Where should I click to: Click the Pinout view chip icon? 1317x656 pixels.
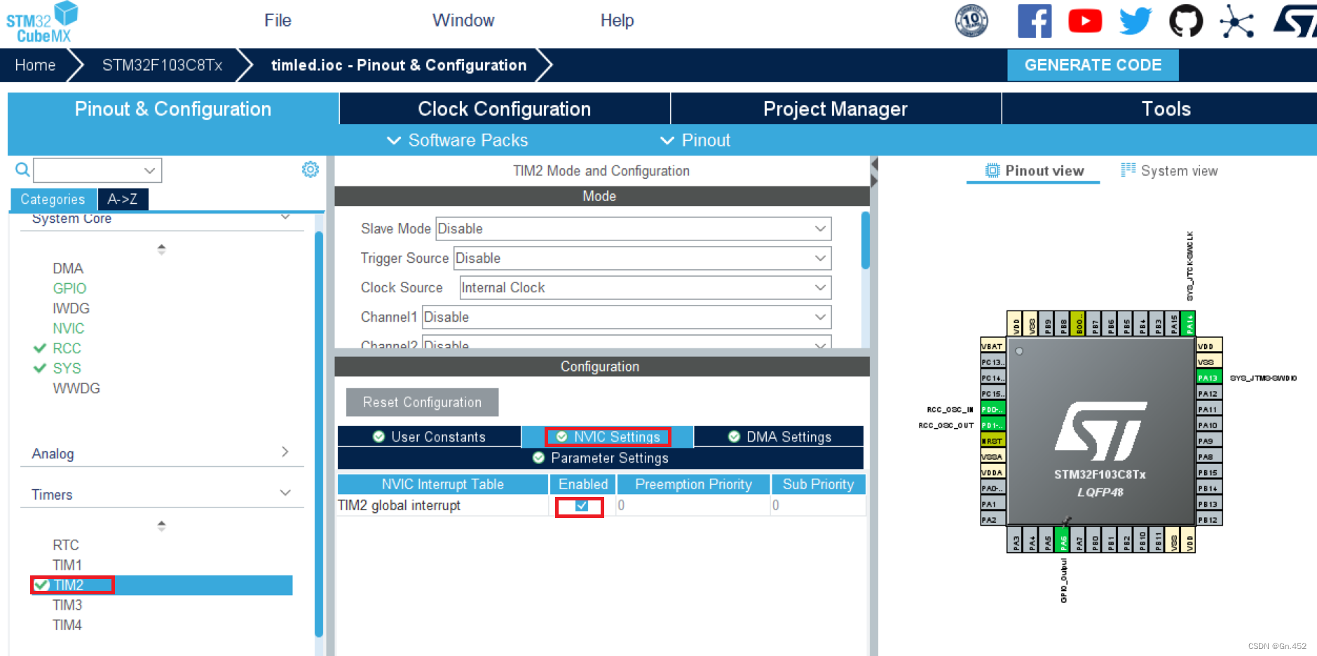pyautogui.click(x=992, y=170)
